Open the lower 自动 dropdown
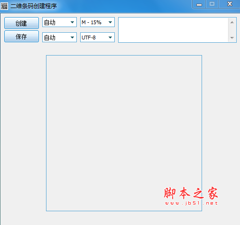The width and height of the screenshot is (240, 225). (59, 37)
